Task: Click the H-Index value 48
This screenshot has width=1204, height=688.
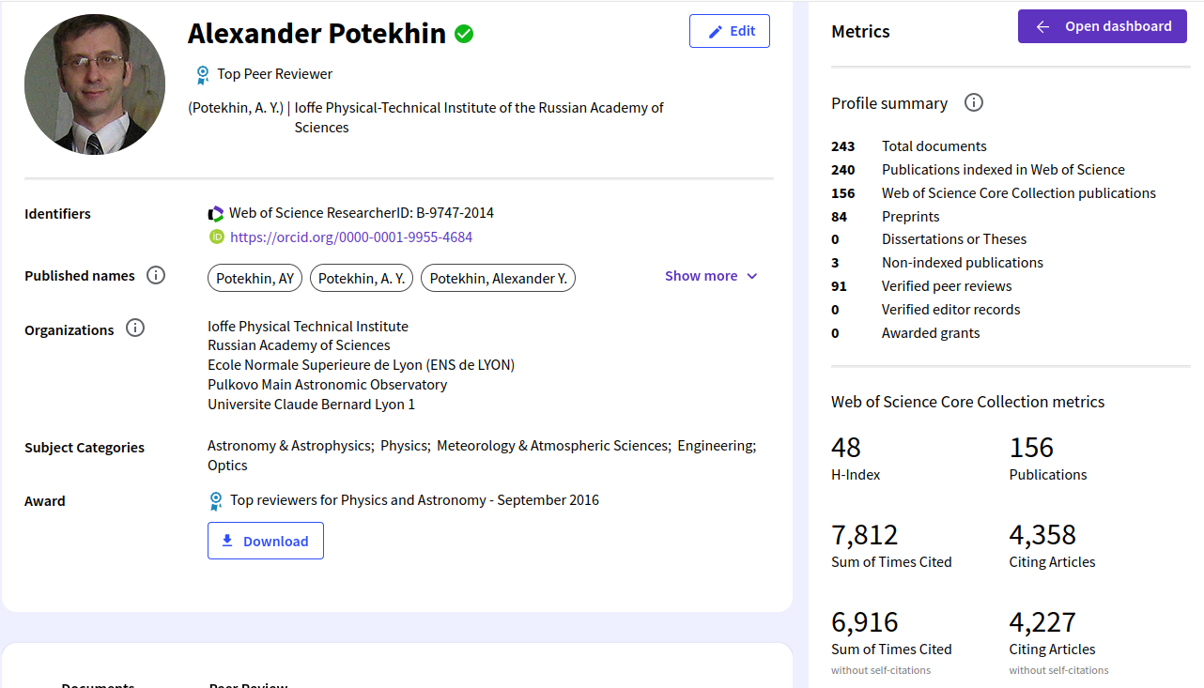Action: click(846, 448)
